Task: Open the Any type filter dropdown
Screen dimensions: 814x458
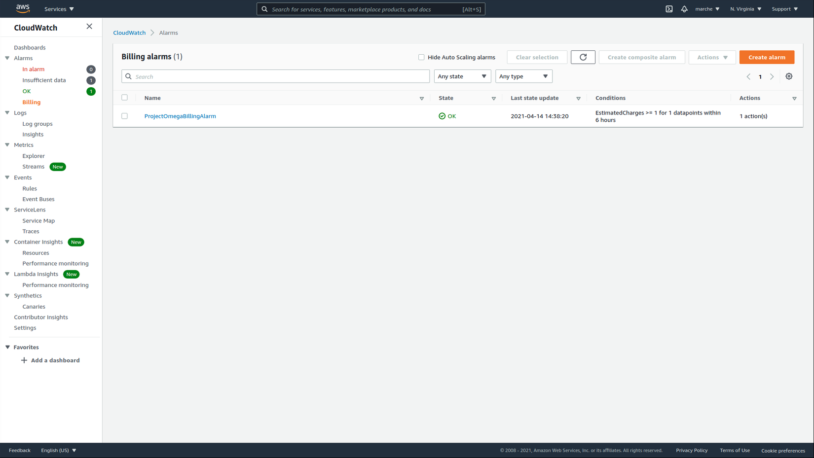Action: click(x=523, y=76)
